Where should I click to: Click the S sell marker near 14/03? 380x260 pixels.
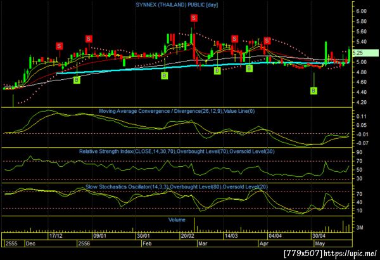click(234, 39)
